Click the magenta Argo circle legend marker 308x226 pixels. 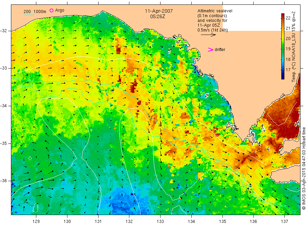[51, 10]
